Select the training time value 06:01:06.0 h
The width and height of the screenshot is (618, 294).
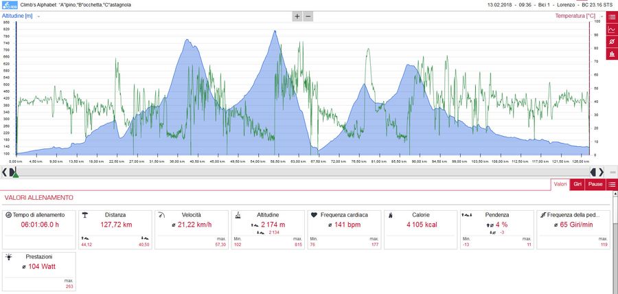(40, 225)
